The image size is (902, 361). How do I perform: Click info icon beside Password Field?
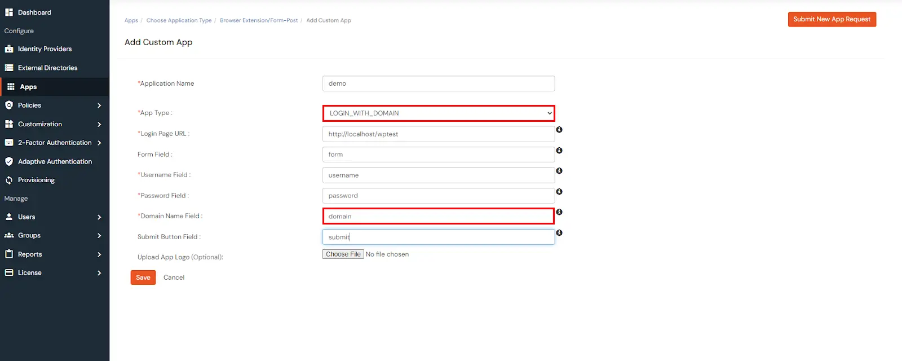coord(559,192)
